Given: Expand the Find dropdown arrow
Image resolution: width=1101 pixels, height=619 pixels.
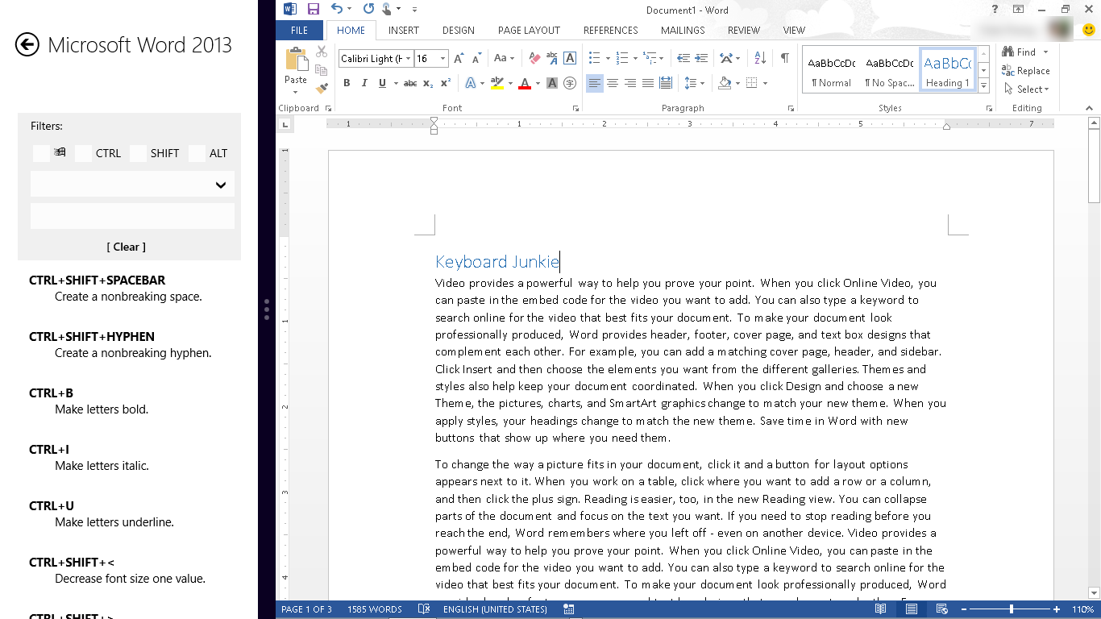Looking at the screenshot, I should 1046,52.
